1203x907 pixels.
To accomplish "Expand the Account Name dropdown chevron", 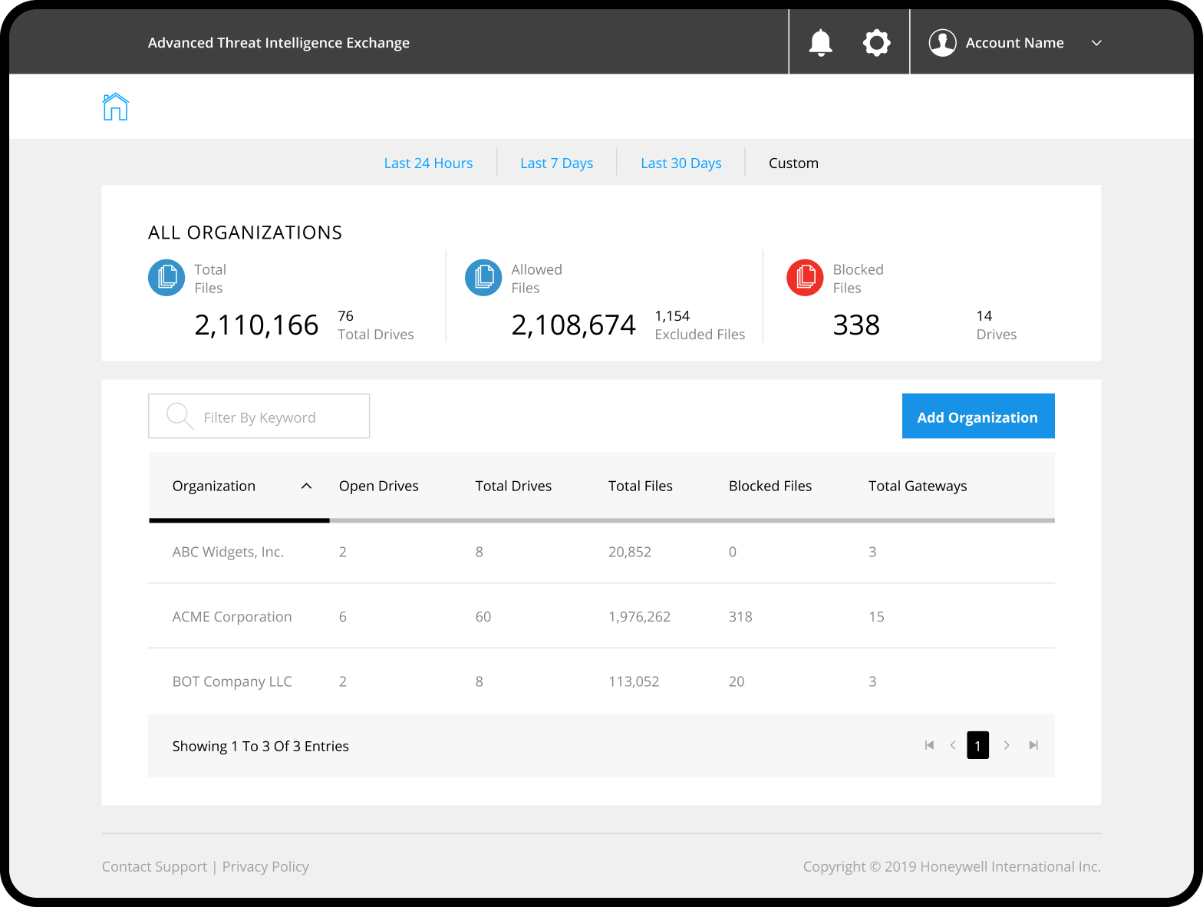I will point(1096,43).
